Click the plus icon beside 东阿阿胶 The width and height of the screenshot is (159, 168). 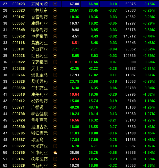pos(55,4)
